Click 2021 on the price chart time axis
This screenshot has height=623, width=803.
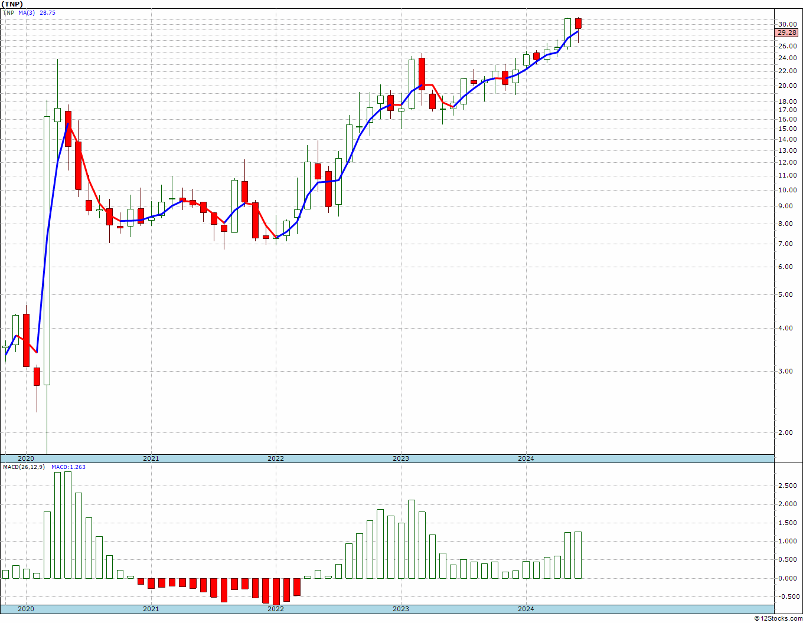pos(151,458)
